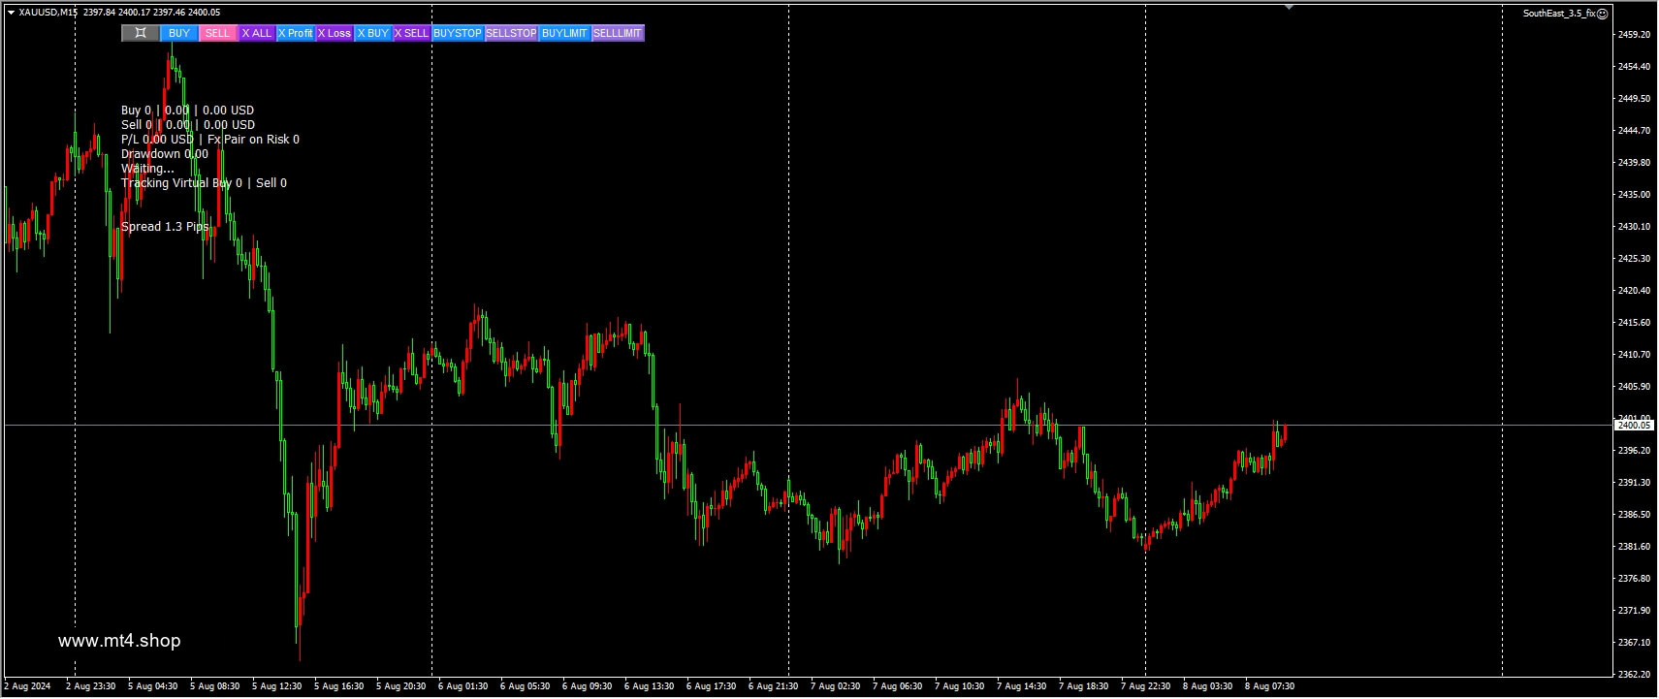Click the '2 Aug 23:30' time axis label
The image size is (1659, 699).
(x=91, y=686)
